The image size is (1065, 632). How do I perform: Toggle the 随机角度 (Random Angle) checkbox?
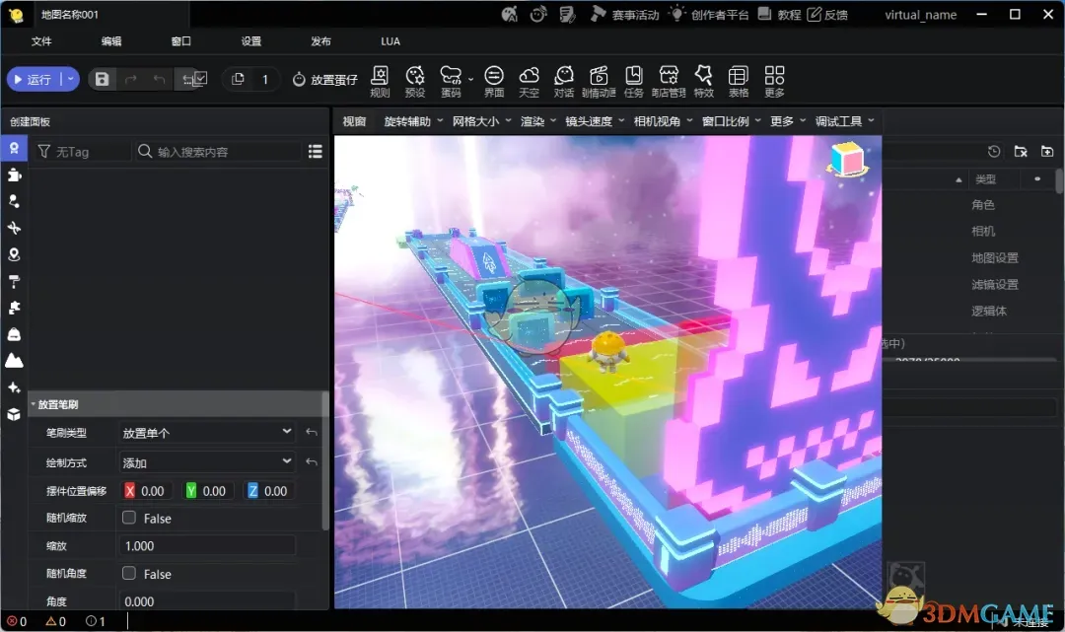(128, 573)
